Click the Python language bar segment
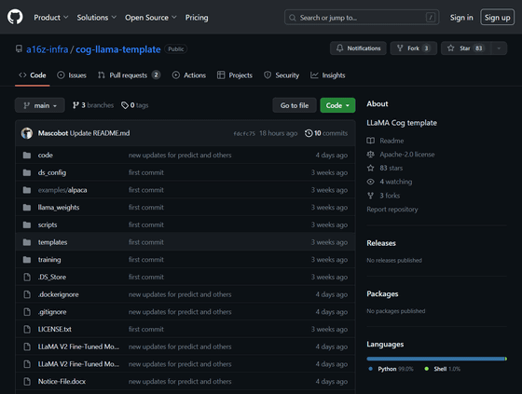This screenshot has width=522, height=394. (x=435, y=359)
